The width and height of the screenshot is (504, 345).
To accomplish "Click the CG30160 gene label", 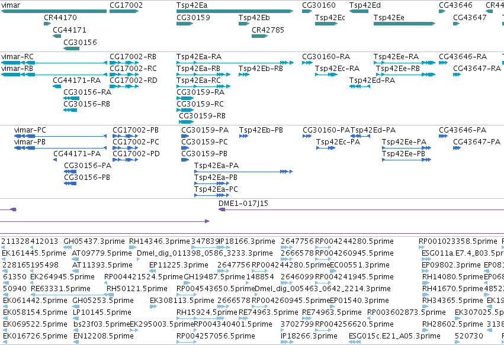I will [319, 5].
